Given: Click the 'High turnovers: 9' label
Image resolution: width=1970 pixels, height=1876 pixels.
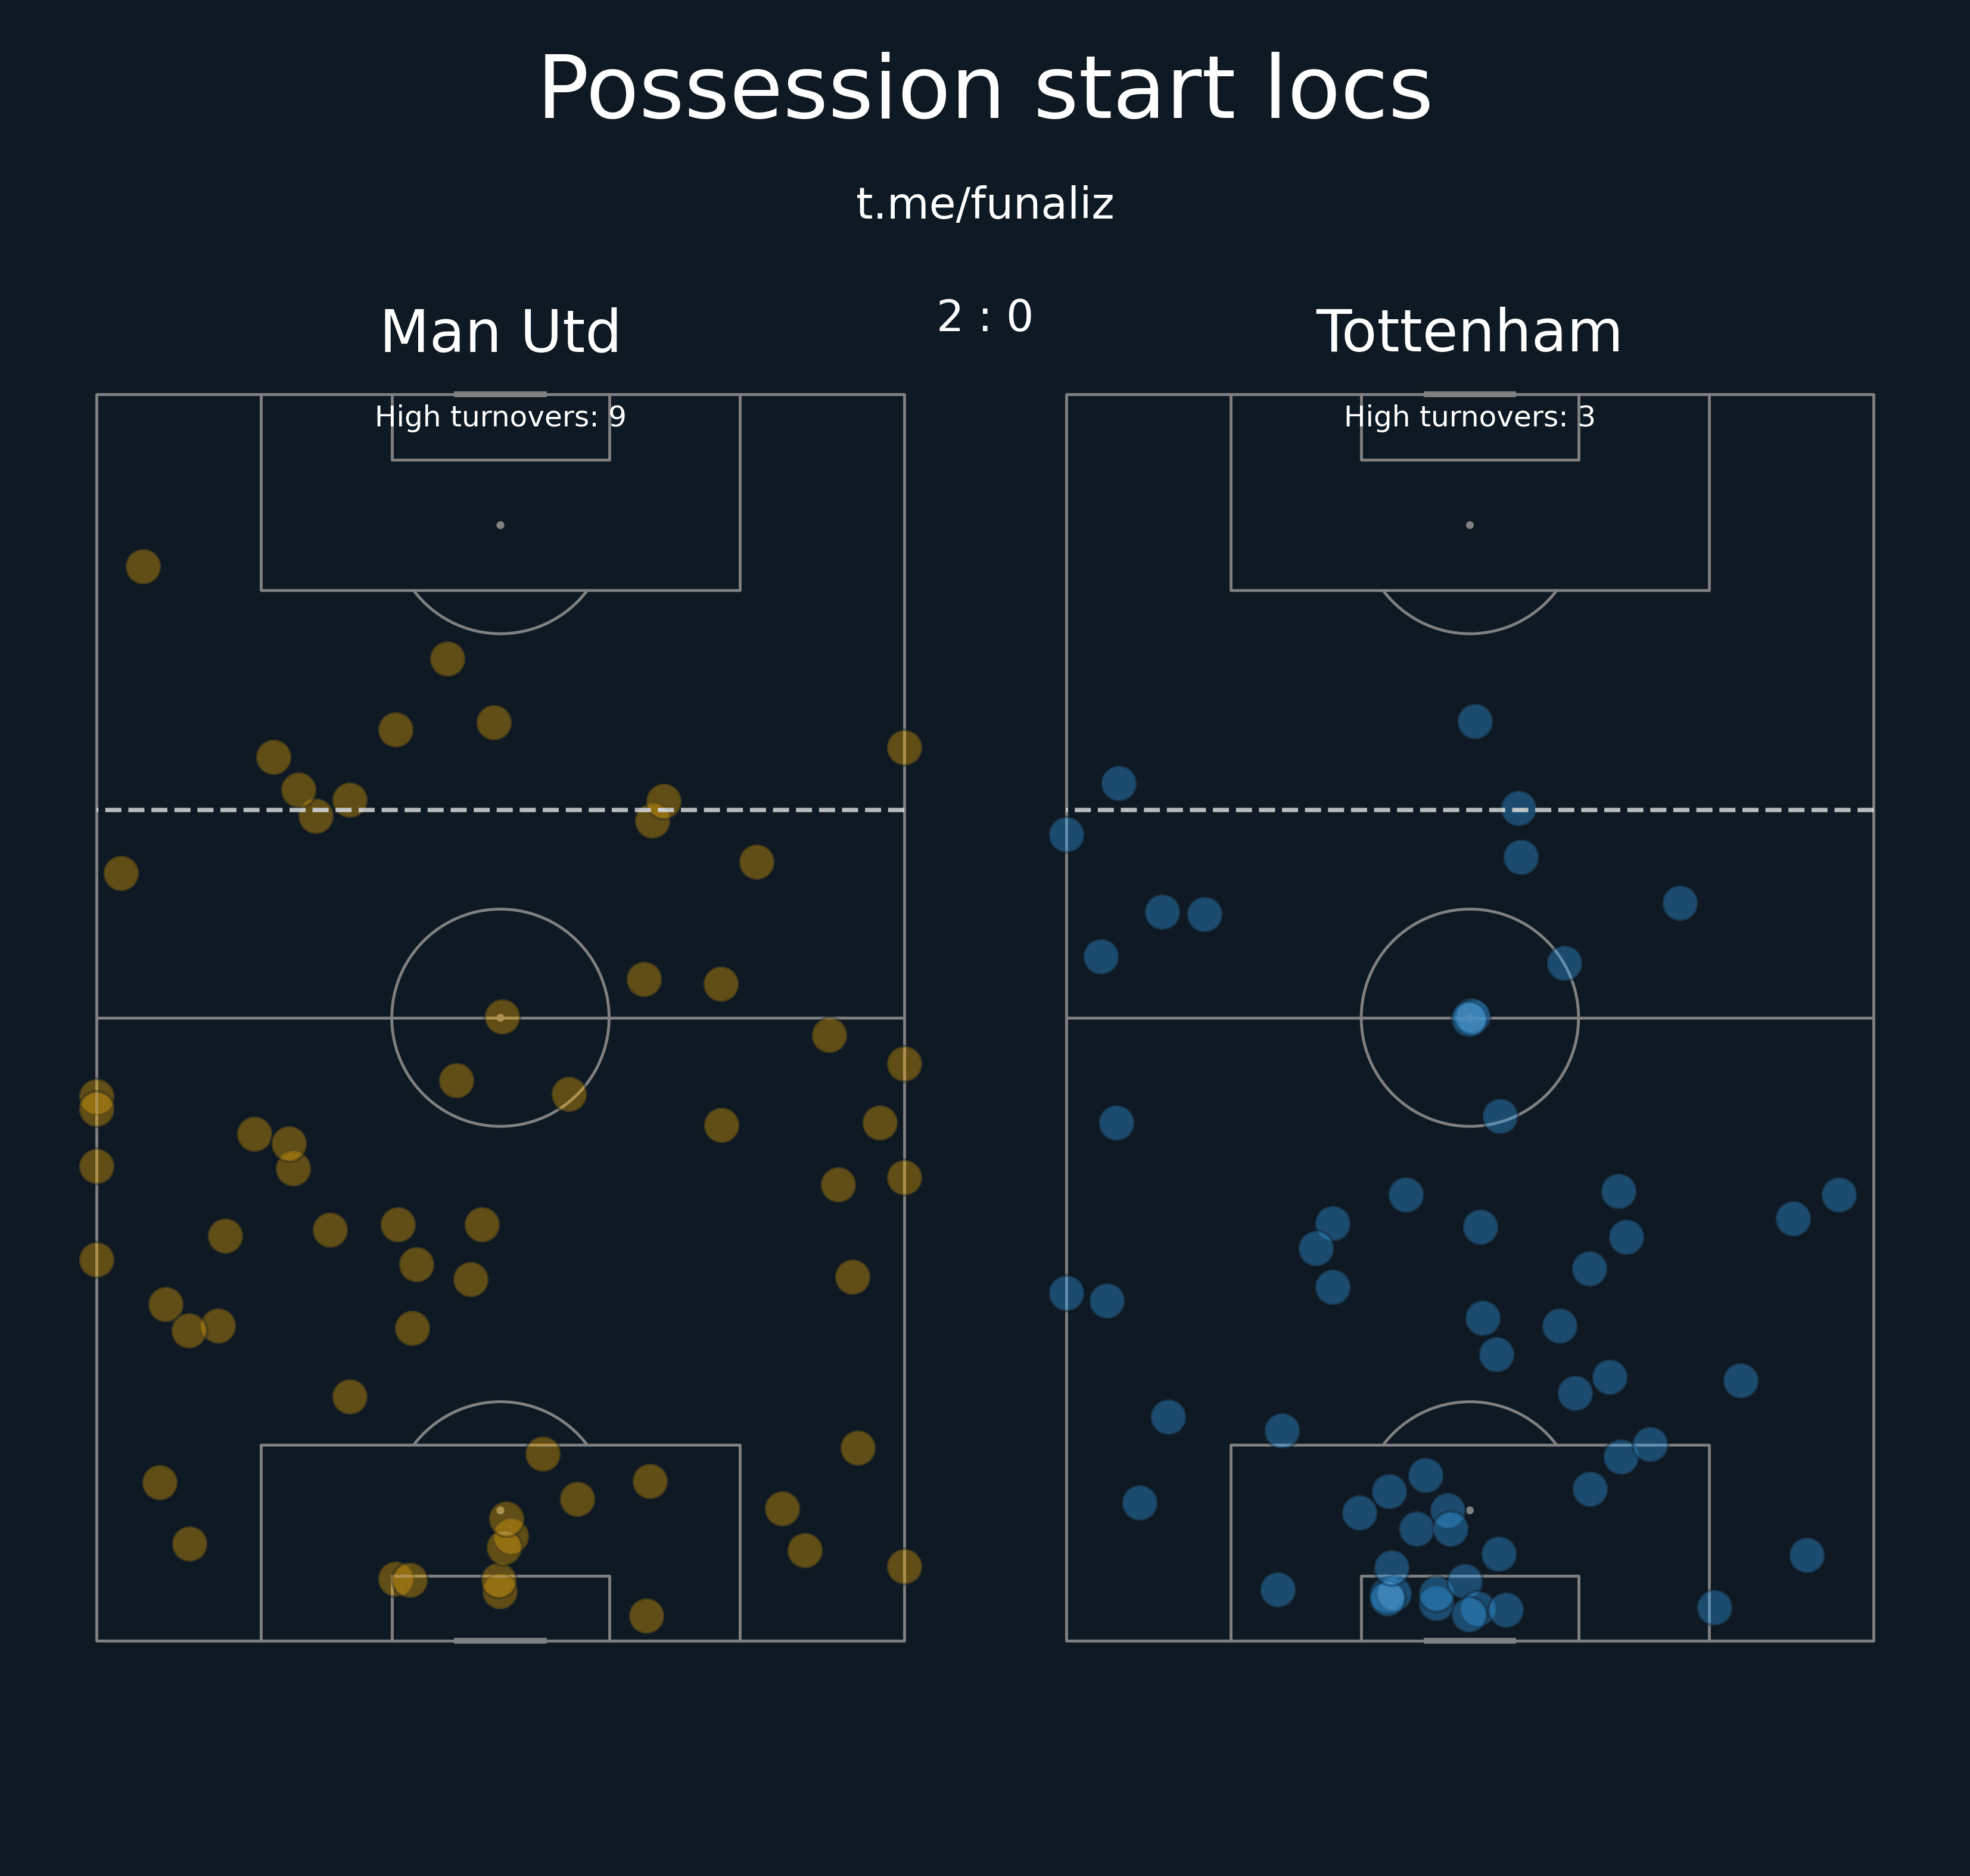Looking at the screenshot, I should pyautogui.click(x=500, y=417).
